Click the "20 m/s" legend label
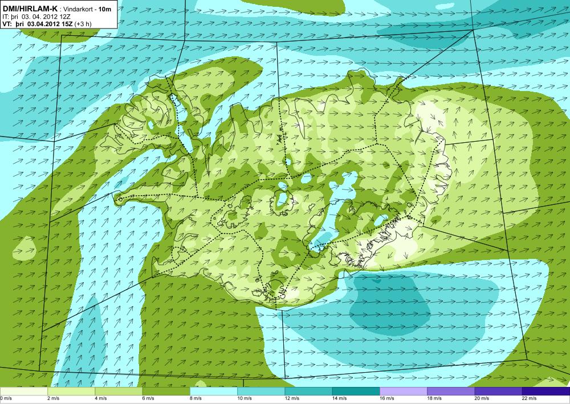 [482, 398]
